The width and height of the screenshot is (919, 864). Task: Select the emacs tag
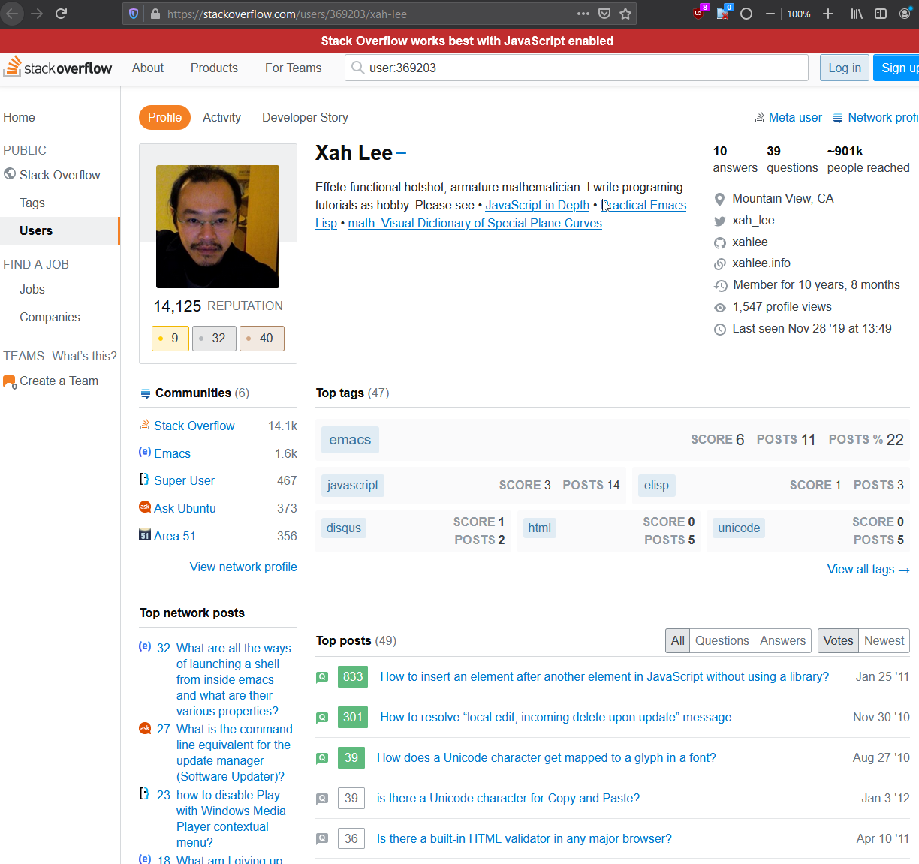[x=350, y=440]
